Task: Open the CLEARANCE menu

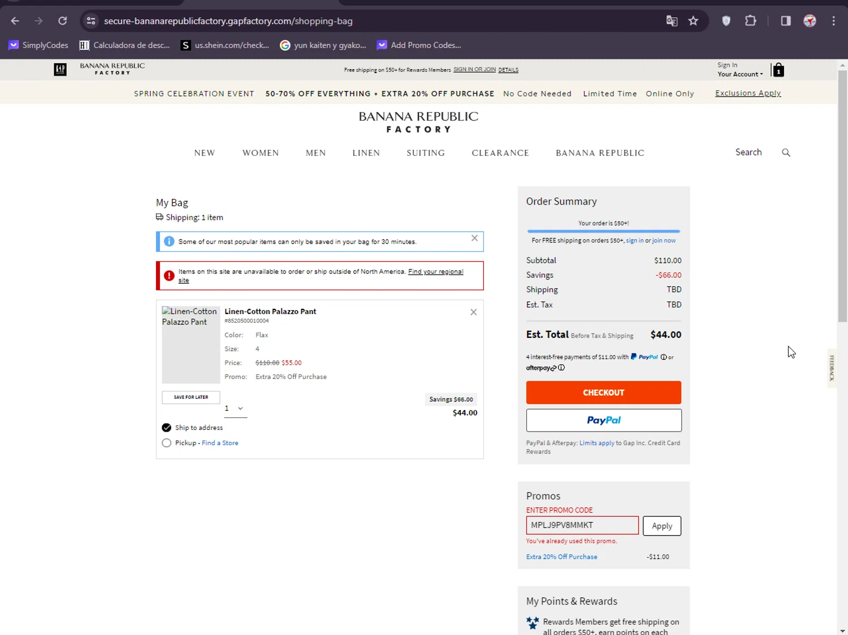Action: [500, 153]
